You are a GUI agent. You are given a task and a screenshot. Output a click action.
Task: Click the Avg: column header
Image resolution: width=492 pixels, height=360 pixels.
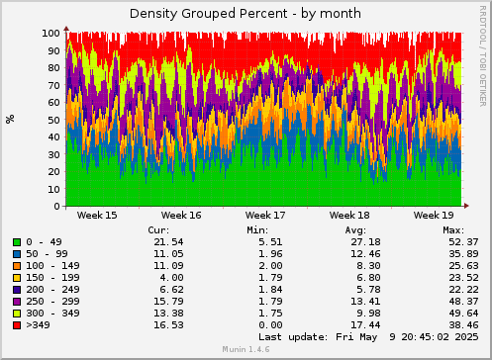click(355, 230)
